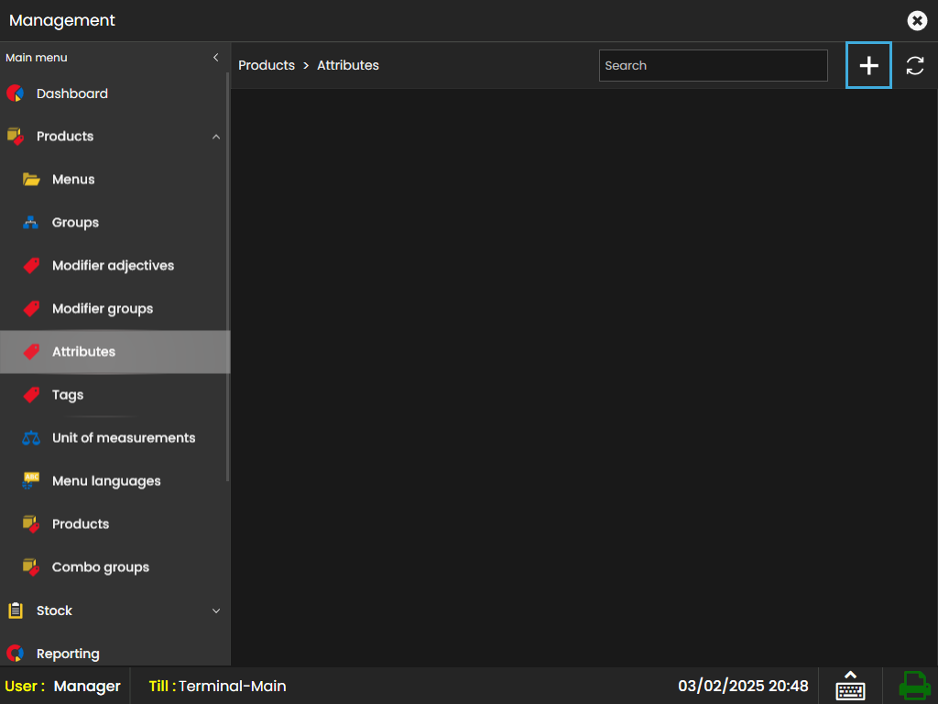
Task: Click the sidebar vertical scrollbar
Action: (227, 275)
